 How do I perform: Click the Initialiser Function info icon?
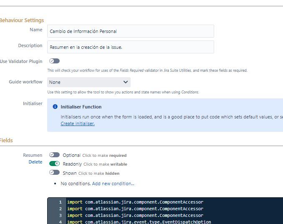click(55, 107)
